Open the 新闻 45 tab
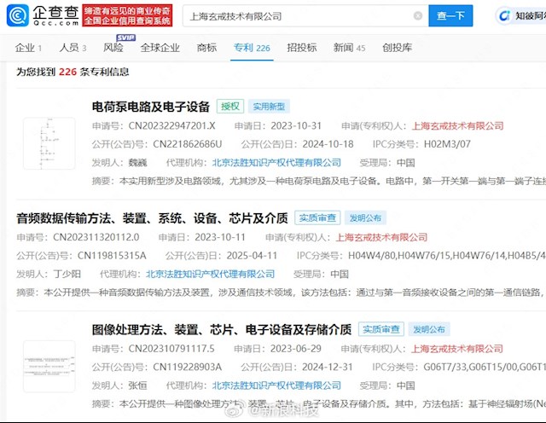Screen dimensions: 546x423 pos(349,48)
